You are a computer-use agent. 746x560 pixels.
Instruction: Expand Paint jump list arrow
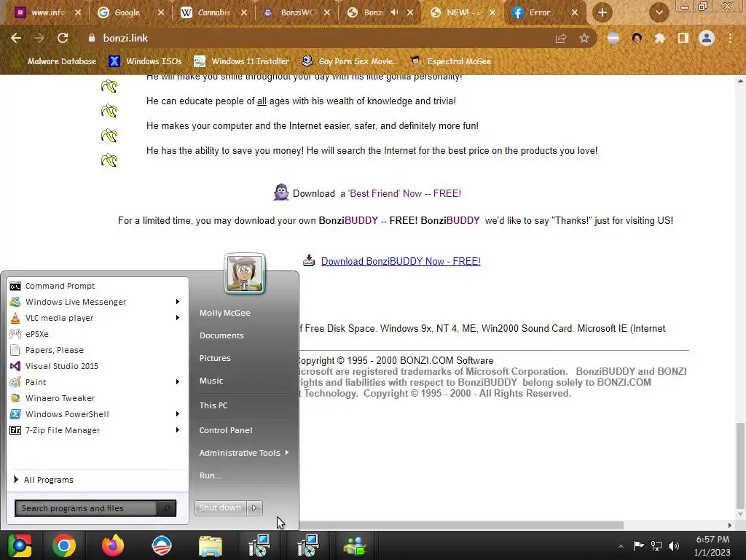pos(178,382)
